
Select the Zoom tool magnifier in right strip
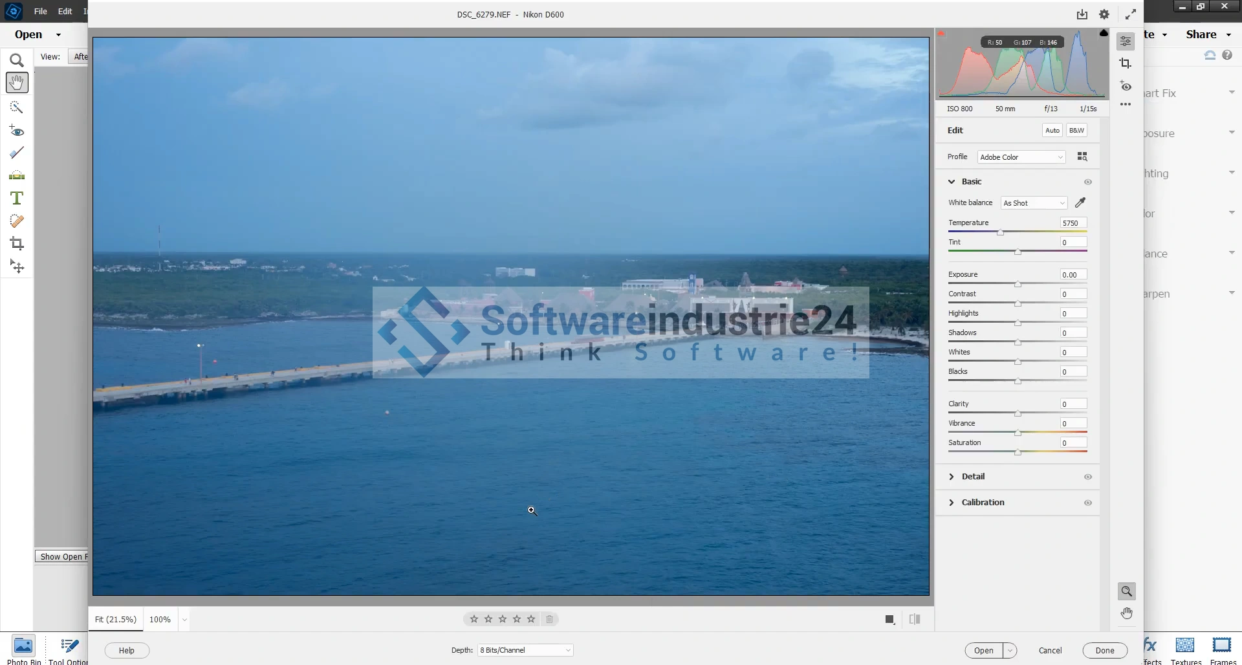click(x=1126, y=591)
